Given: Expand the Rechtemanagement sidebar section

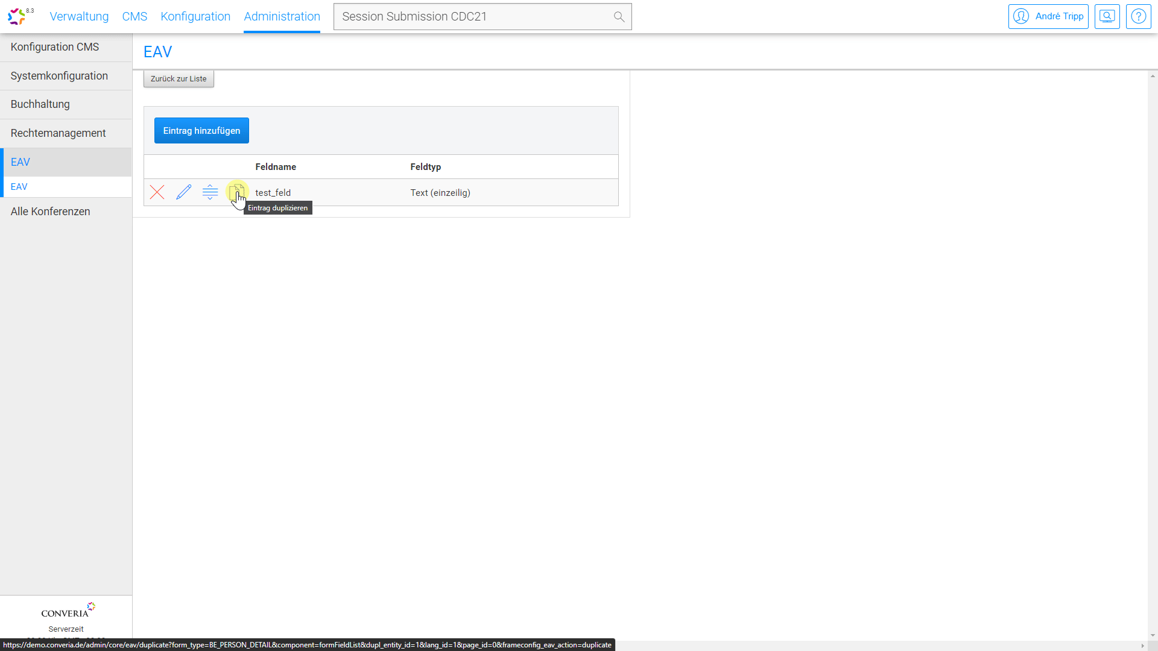Looking at the screenshot, I should 58,133.
